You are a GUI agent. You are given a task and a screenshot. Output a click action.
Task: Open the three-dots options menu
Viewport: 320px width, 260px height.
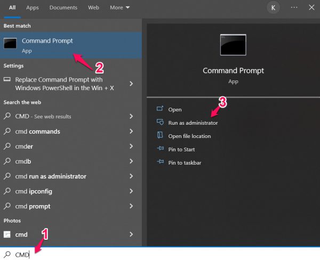pyautogui.click(x=294, y=7)
